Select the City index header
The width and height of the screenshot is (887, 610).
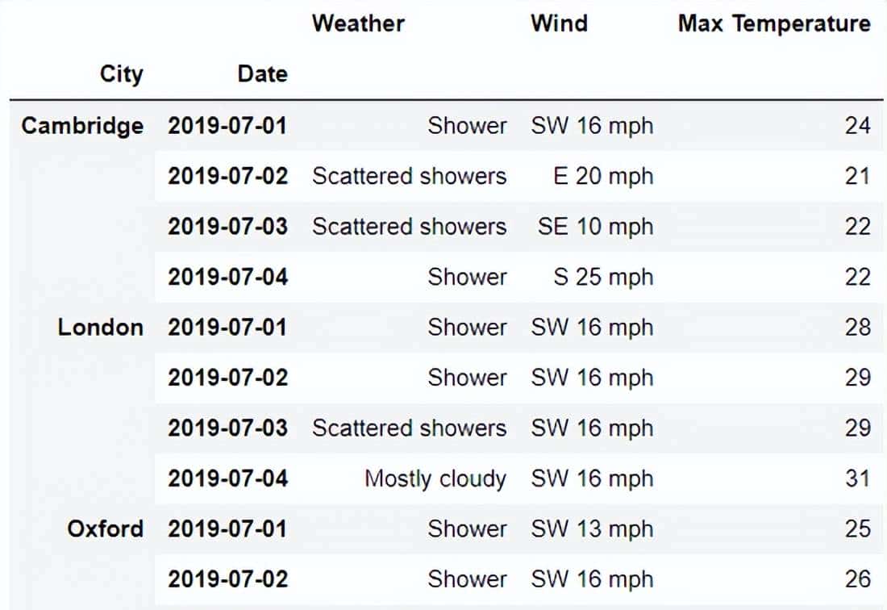(x=121, y=74)
